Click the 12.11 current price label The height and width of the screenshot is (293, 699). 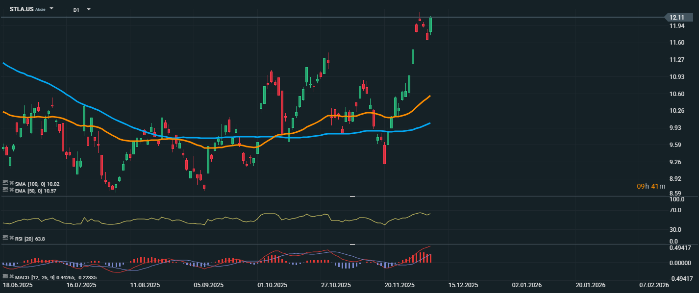pos(676,18)
